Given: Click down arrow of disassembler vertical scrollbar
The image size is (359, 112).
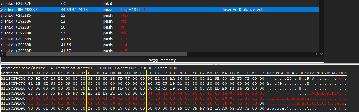Looking at the screenshot, I should click(x=322, y=54).
